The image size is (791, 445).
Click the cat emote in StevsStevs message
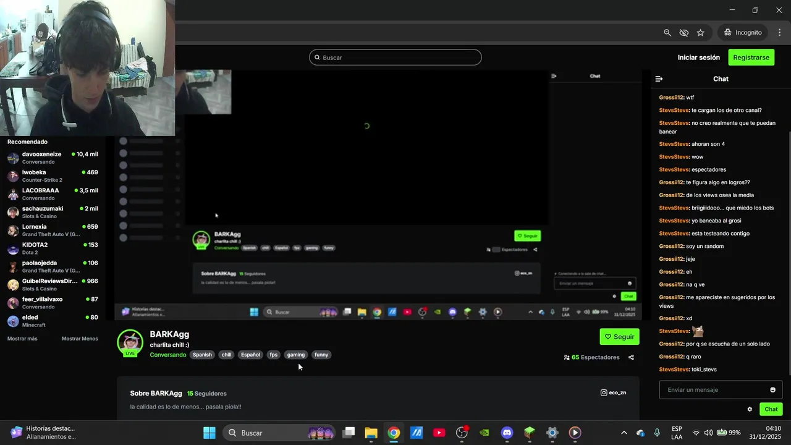point(698,331)
